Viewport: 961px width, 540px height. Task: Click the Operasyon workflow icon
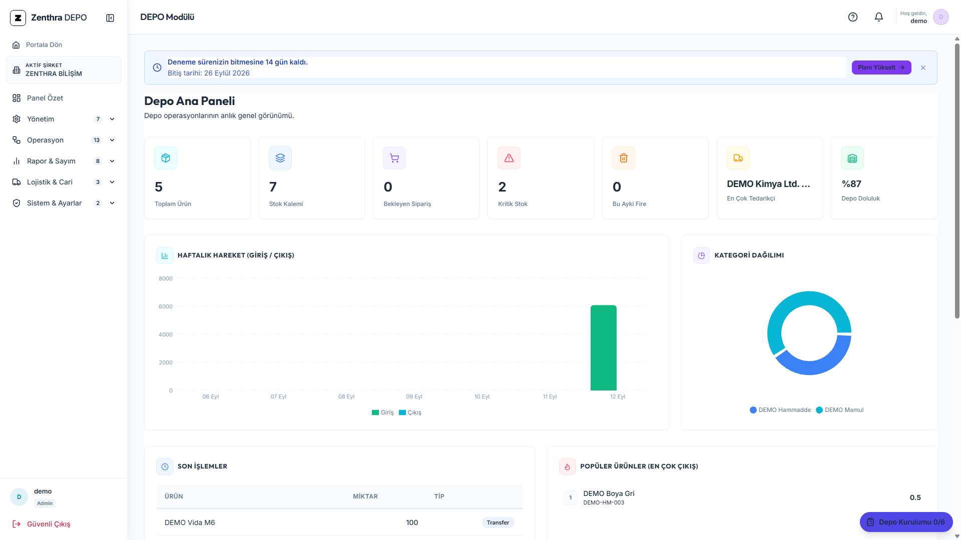tap(17, 140)
